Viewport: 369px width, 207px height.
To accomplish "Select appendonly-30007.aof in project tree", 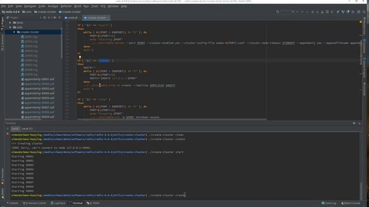I will (37, 108).
